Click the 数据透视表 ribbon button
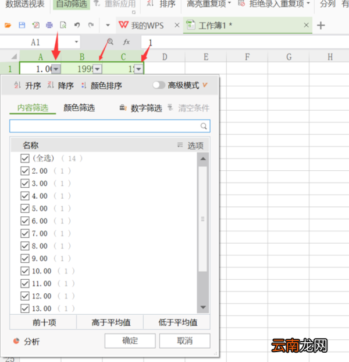 click(x=25, y=4)
